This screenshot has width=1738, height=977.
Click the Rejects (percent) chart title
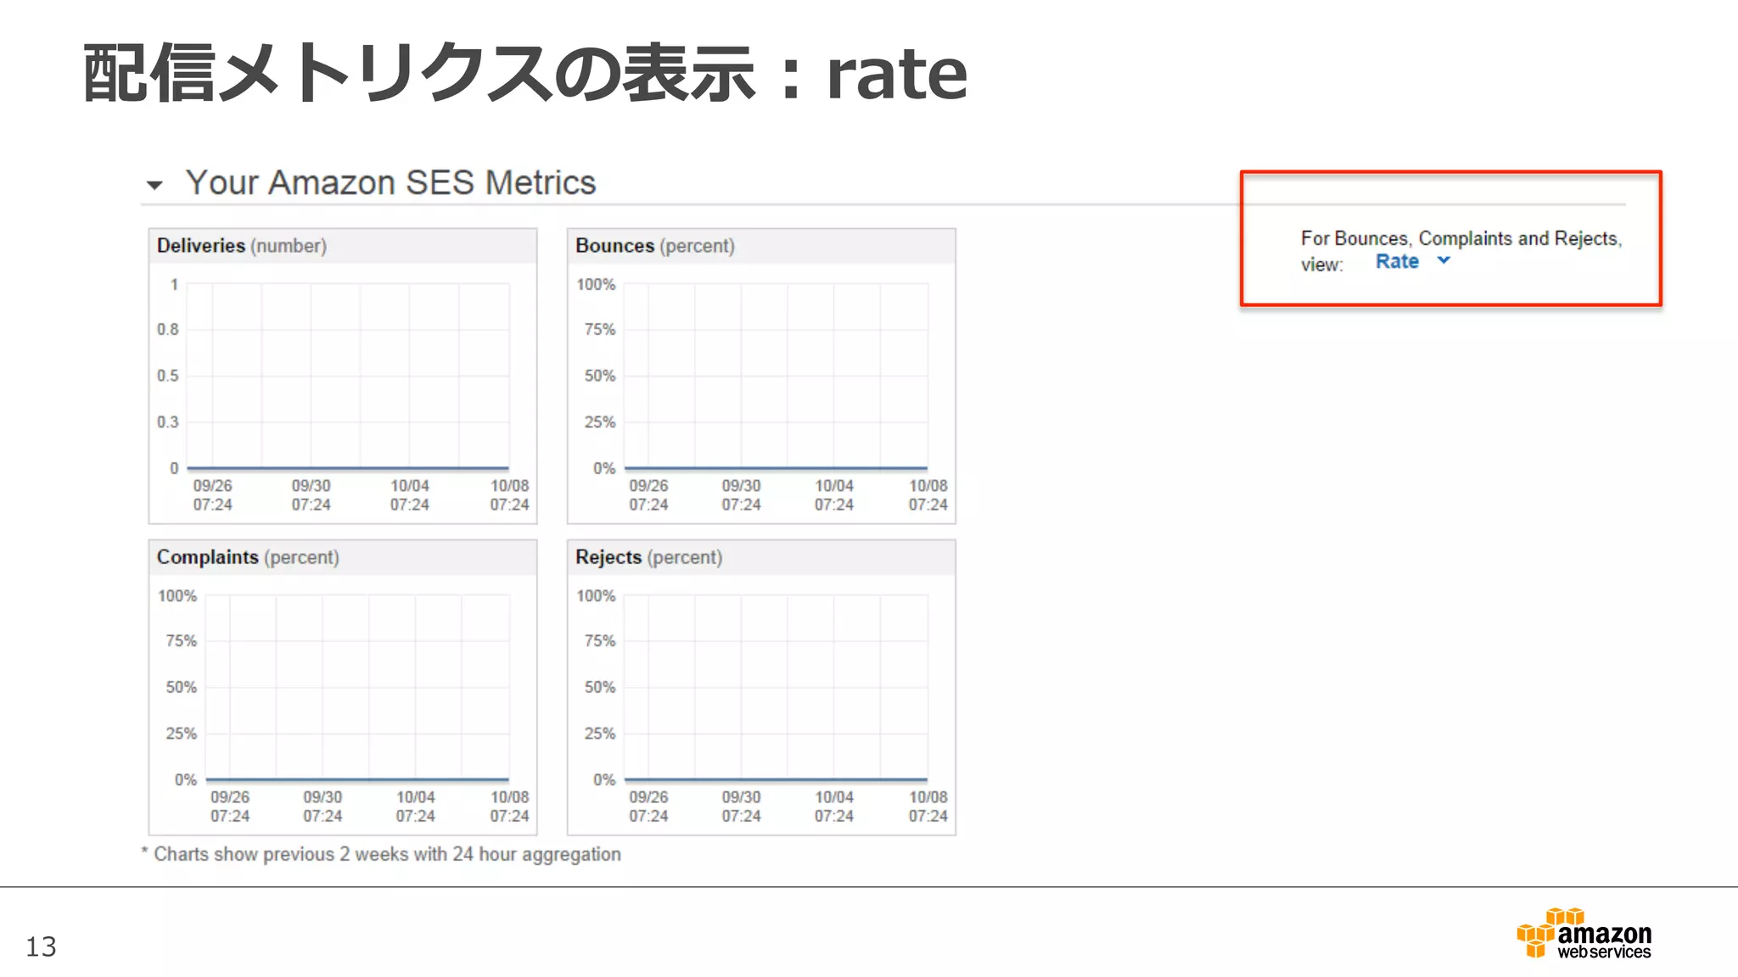(649, 557)
